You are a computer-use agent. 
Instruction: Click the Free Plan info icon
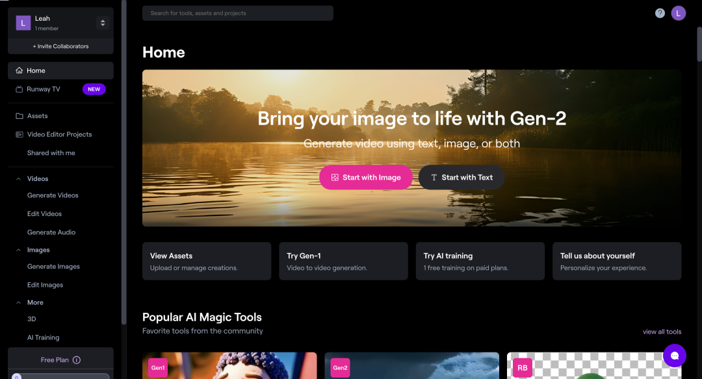tap(77, 360)
